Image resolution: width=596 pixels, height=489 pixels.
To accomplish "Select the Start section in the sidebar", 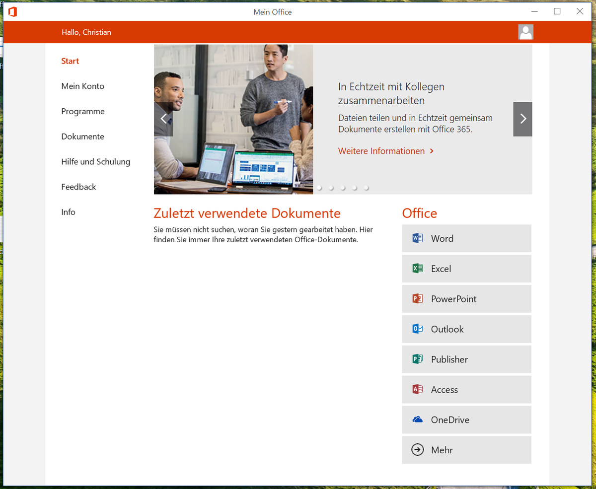I will (70, 61).
